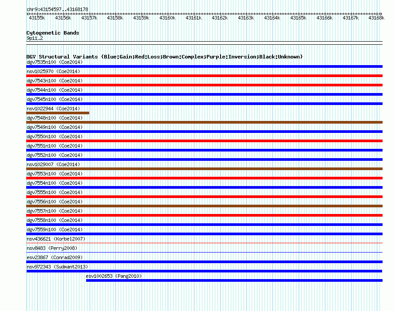Open nsv972343 (Sudmant2013) variant
The image size is (395, 311).
(x=57, y=267)
